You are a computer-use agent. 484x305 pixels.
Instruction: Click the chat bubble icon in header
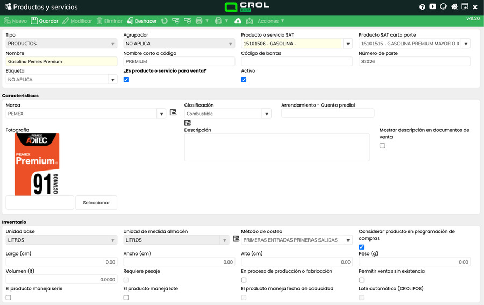[x=444, y=7]
